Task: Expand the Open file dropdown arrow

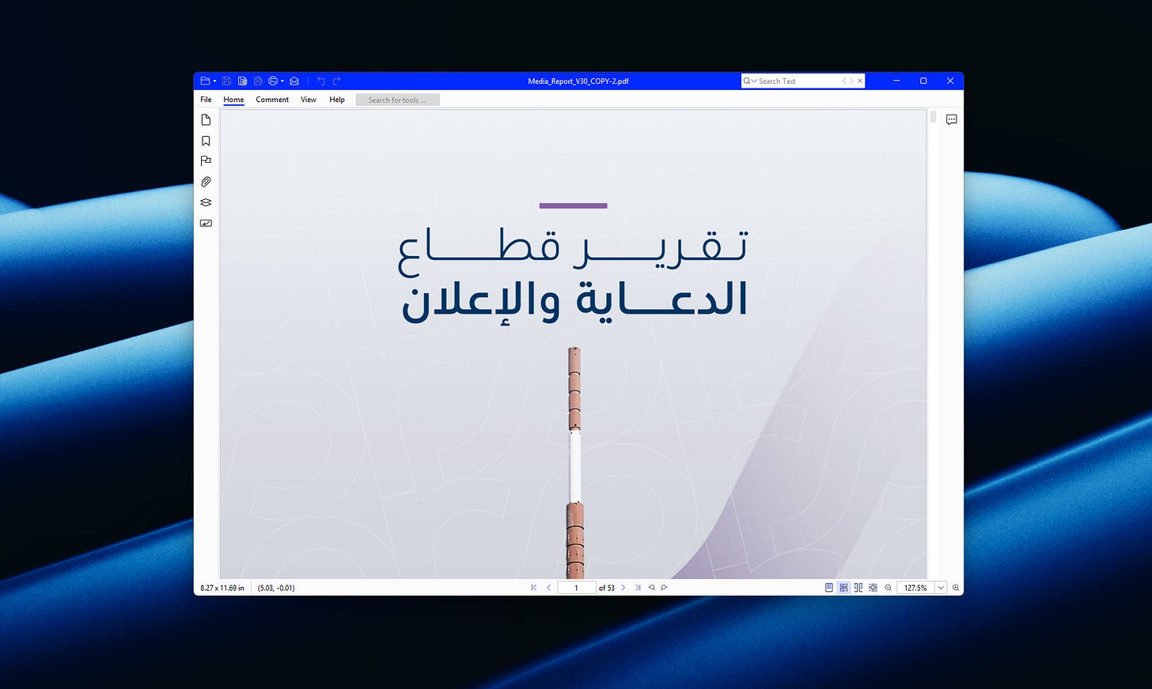Action: click(x=214, y=81)
